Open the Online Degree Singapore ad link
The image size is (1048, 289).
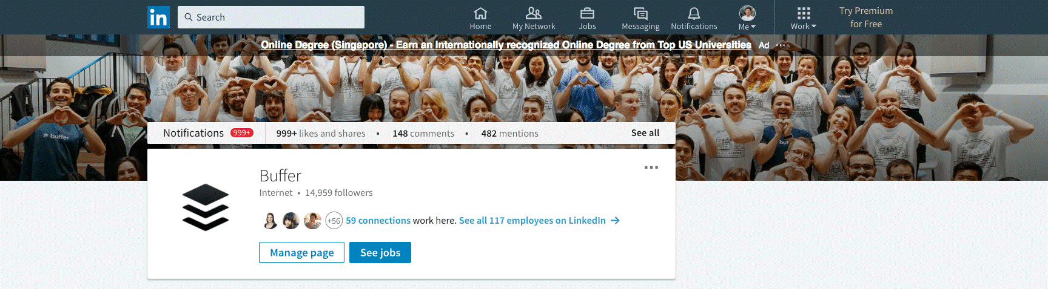click(x=506, y=45)
